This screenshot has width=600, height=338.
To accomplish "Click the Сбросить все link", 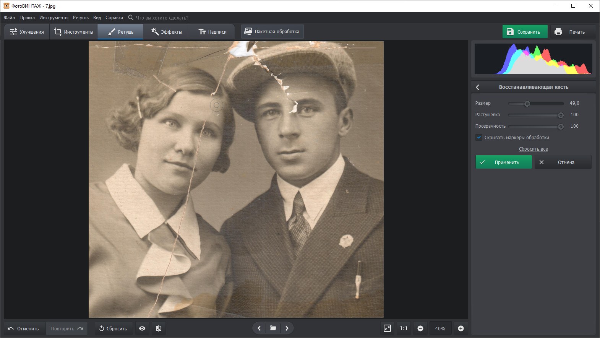I will pos(533,149).
